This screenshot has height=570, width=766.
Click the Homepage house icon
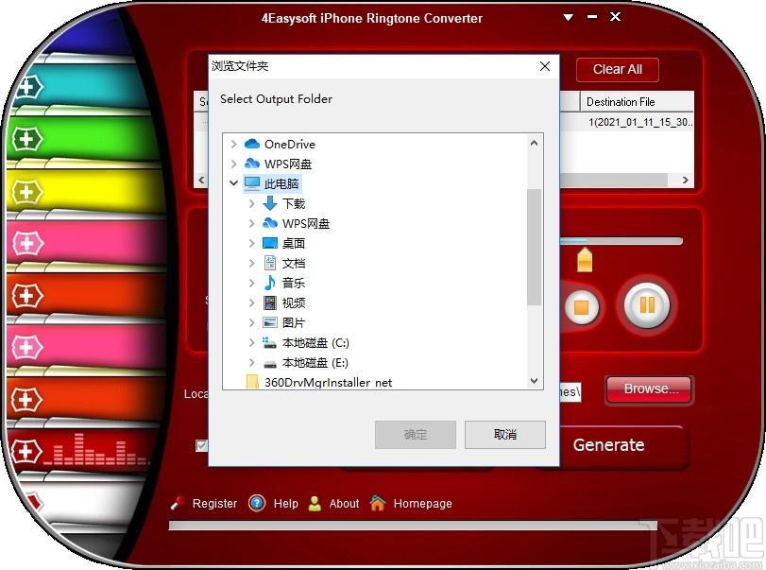[x=378, y=503]
